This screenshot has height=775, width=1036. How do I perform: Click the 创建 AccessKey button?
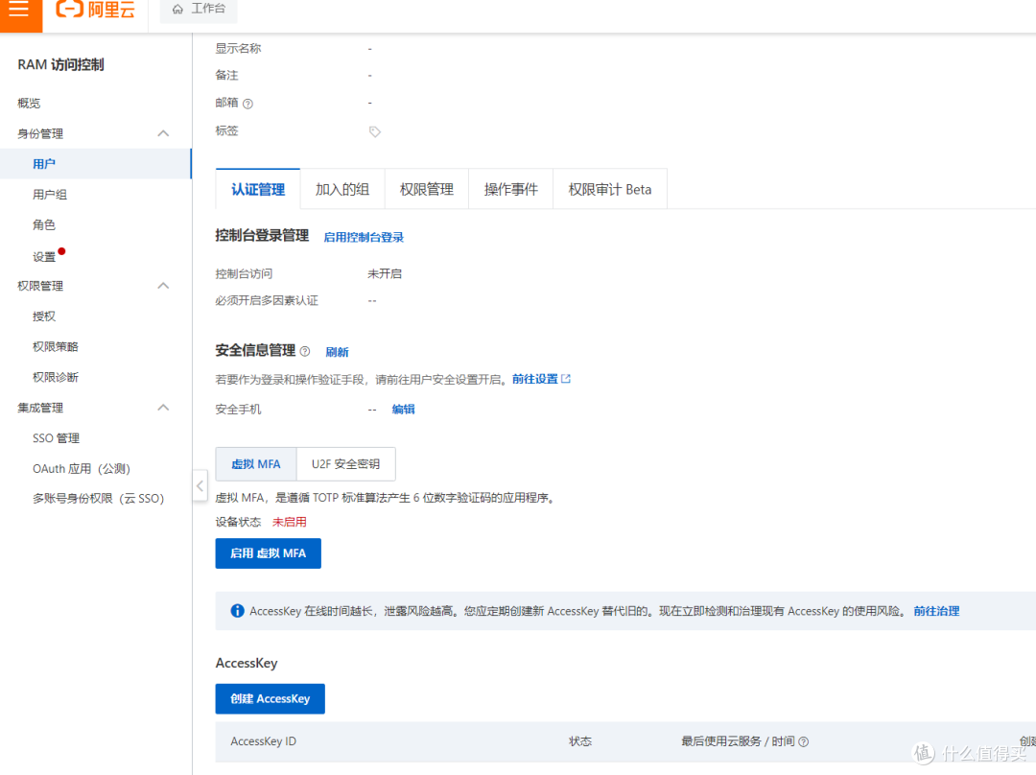(x=271, y=698)
